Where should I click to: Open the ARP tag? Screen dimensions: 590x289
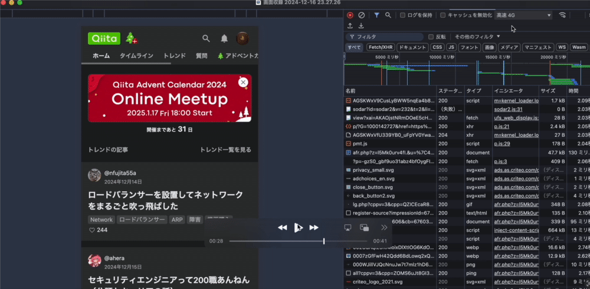tap(177, 220)
